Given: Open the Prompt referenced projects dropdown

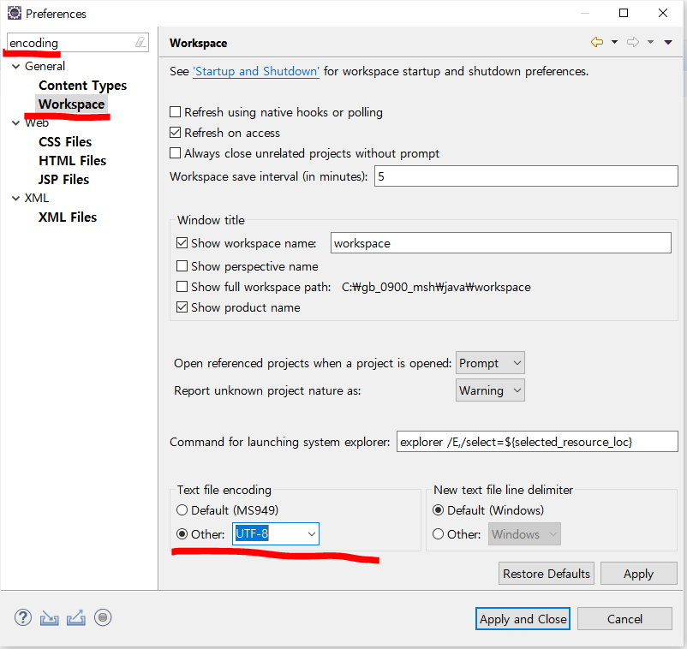Looking at the screenshot, I should [490, 362].
